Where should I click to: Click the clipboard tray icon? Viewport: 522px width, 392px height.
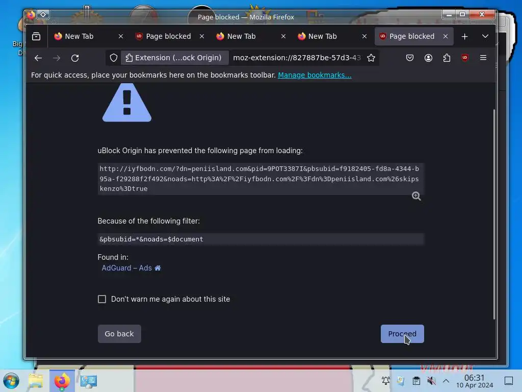pos(416,381)
